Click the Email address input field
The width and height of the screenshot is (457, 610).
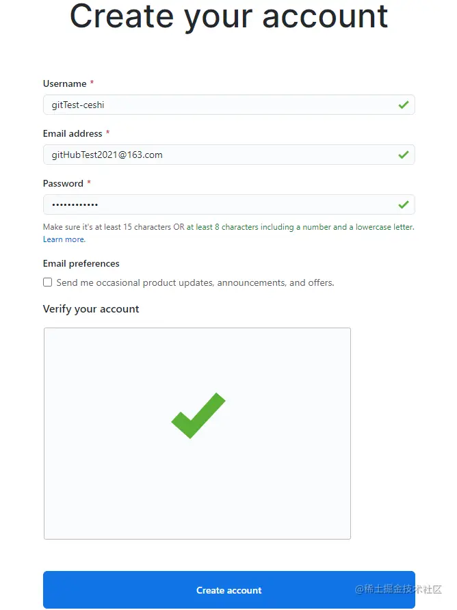(x=219, y=155)
